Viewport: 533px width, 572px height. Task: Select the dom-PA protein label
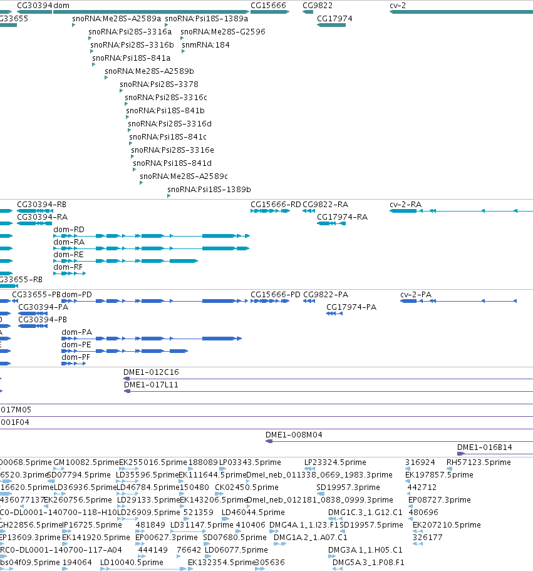tap(76, 332)
